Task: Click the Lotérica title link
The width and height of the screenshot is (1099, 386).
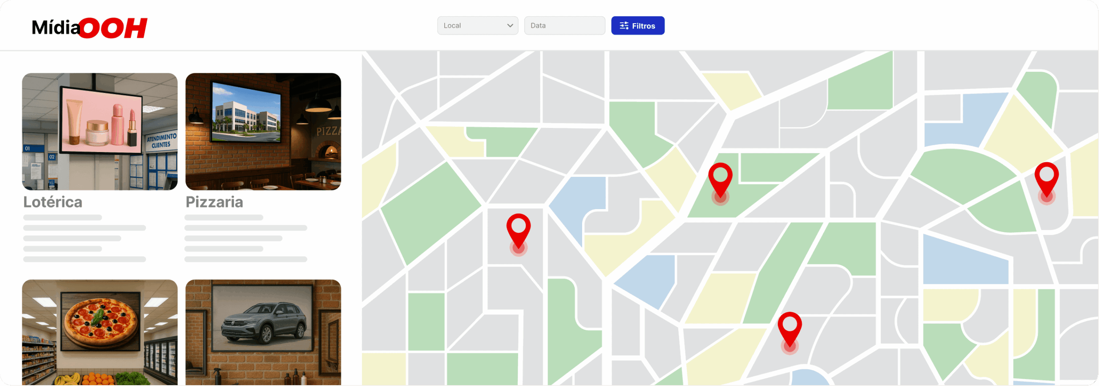Action: (53, 202)
